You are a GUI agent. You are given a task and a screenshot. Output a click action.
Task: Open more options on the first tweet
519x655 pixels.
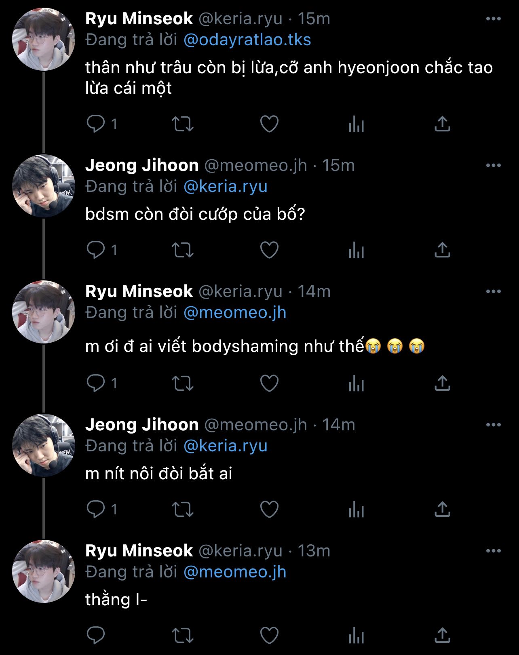(493, 19)
